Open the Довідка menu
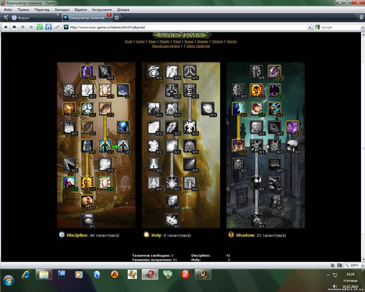 (x=123, y=9)
